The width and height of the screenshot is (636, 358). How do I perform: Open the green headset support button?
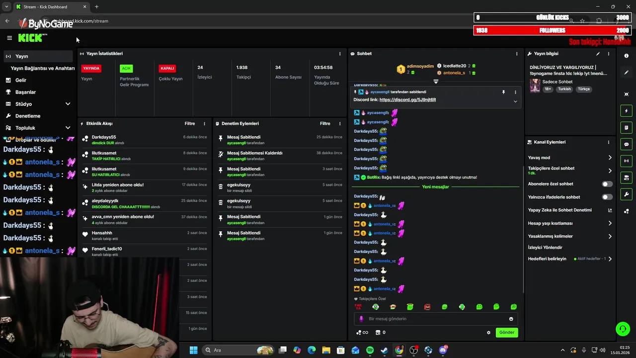click(x=623, y=329)
